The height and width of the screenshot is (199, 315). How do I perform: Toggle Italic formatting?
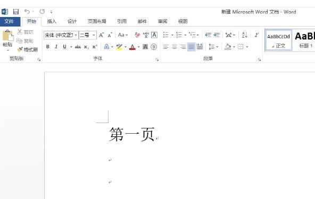56,47
